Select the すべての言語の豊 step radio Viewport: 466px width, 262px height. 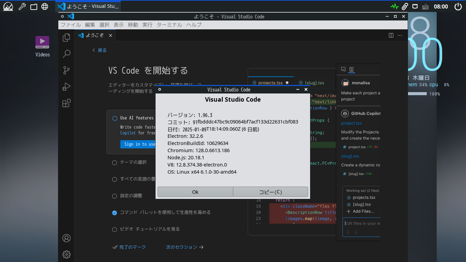point(115,179)
